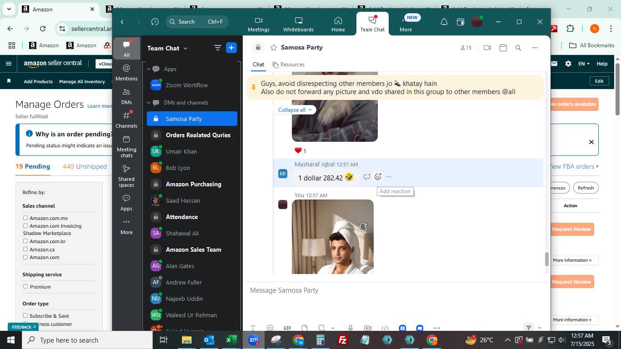Insert a code snippet in composer
Screen dimensions: 621x349
coord(385,328)
